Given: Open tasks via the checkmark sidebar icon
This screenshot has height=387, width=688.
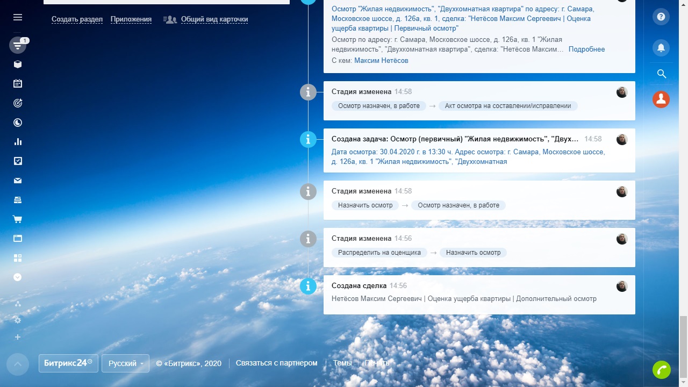Looking at the screenshot, I should point(18,161).
